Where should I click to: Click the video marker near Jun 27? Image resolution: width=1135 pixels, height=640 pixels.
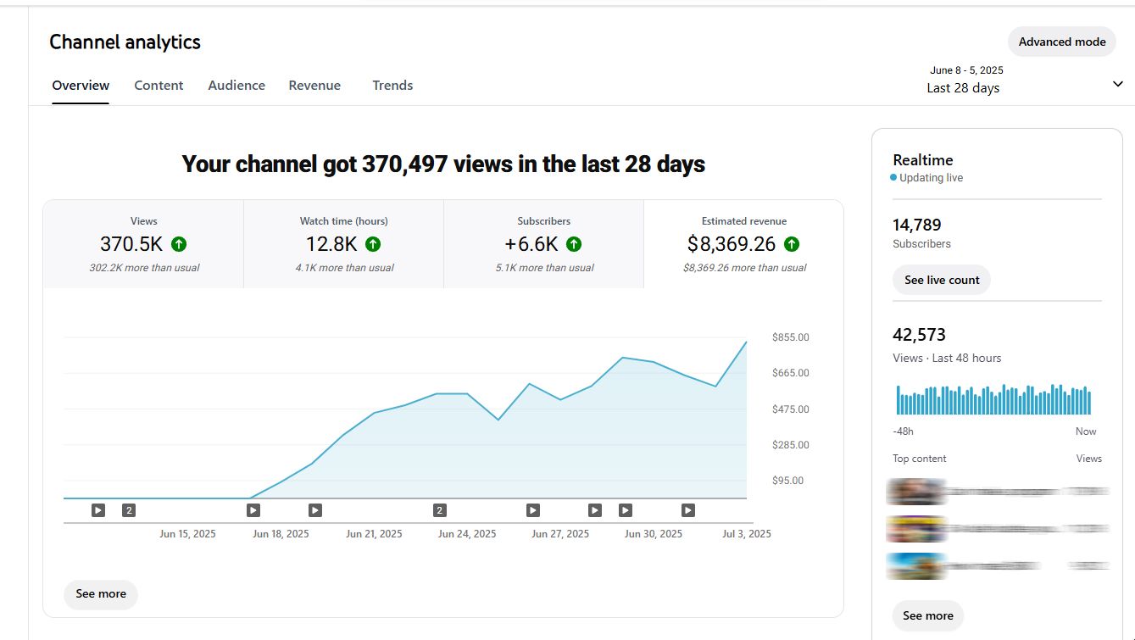[x=531, y=509]
